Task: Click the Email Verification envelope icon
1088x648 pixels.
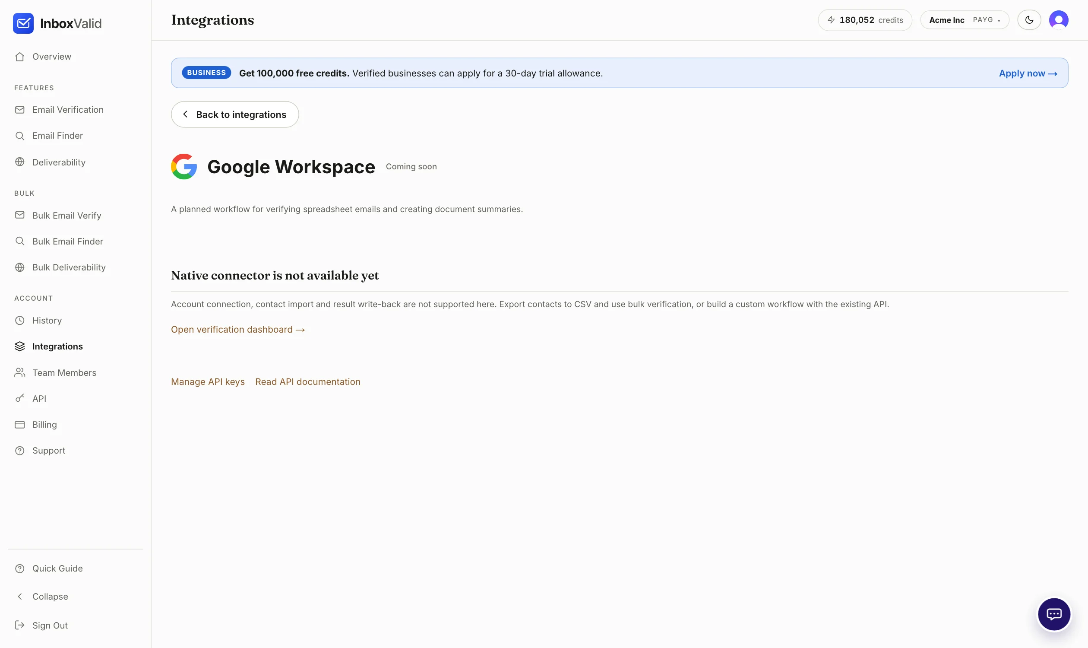Action: (19, 110)
